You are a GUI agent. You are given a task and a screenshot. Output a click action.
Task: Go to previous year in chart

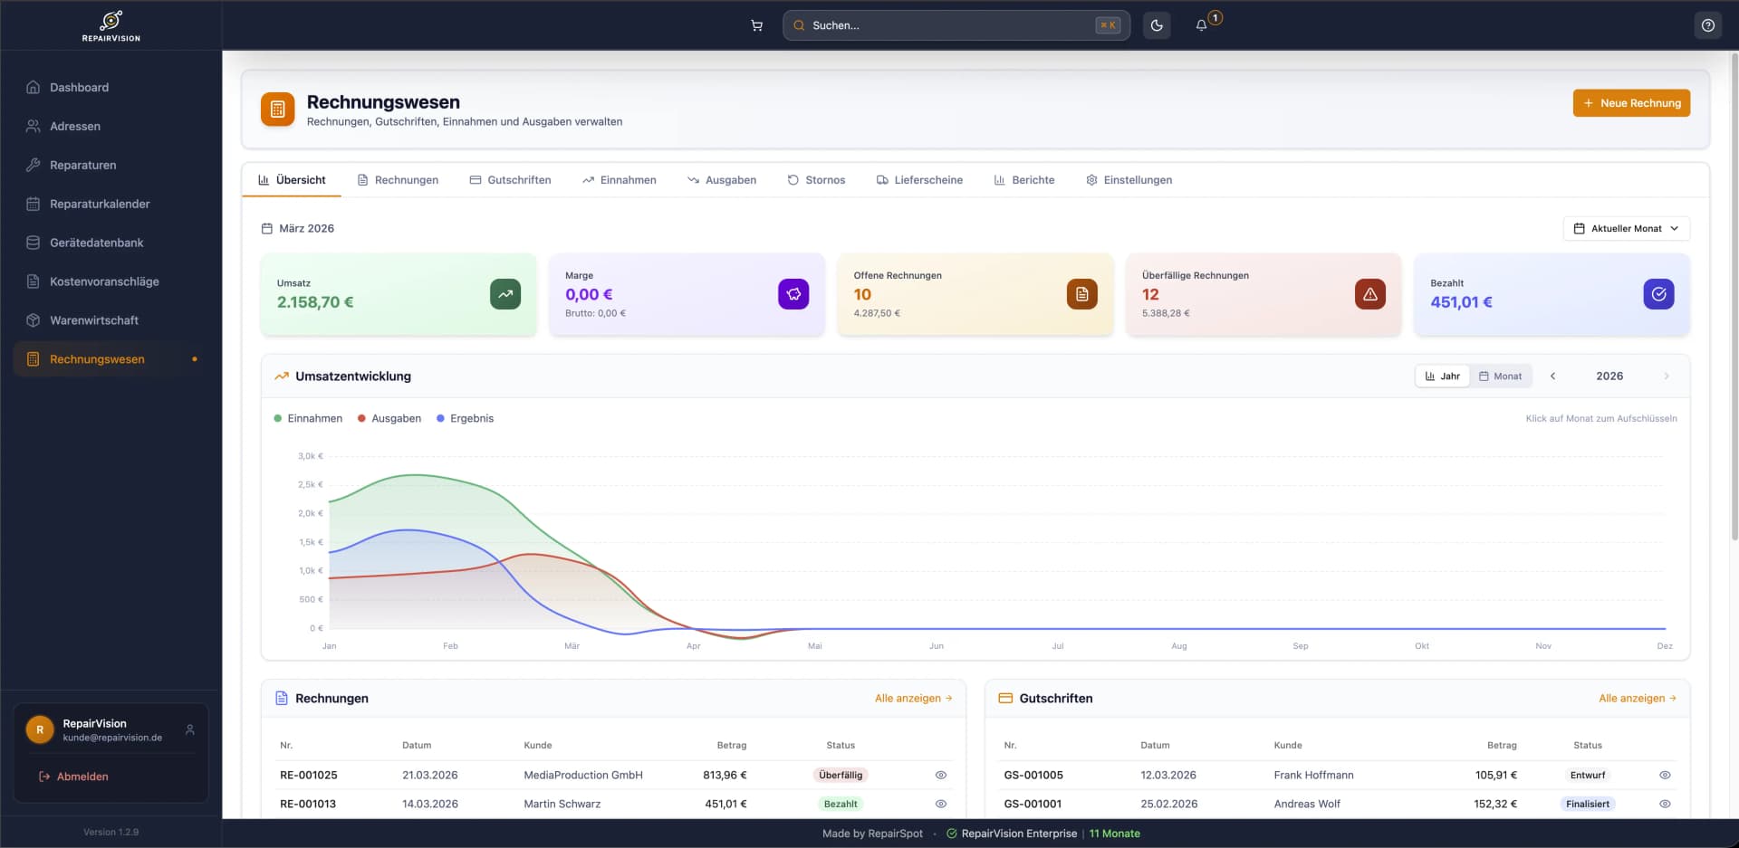pos(1552,376)
